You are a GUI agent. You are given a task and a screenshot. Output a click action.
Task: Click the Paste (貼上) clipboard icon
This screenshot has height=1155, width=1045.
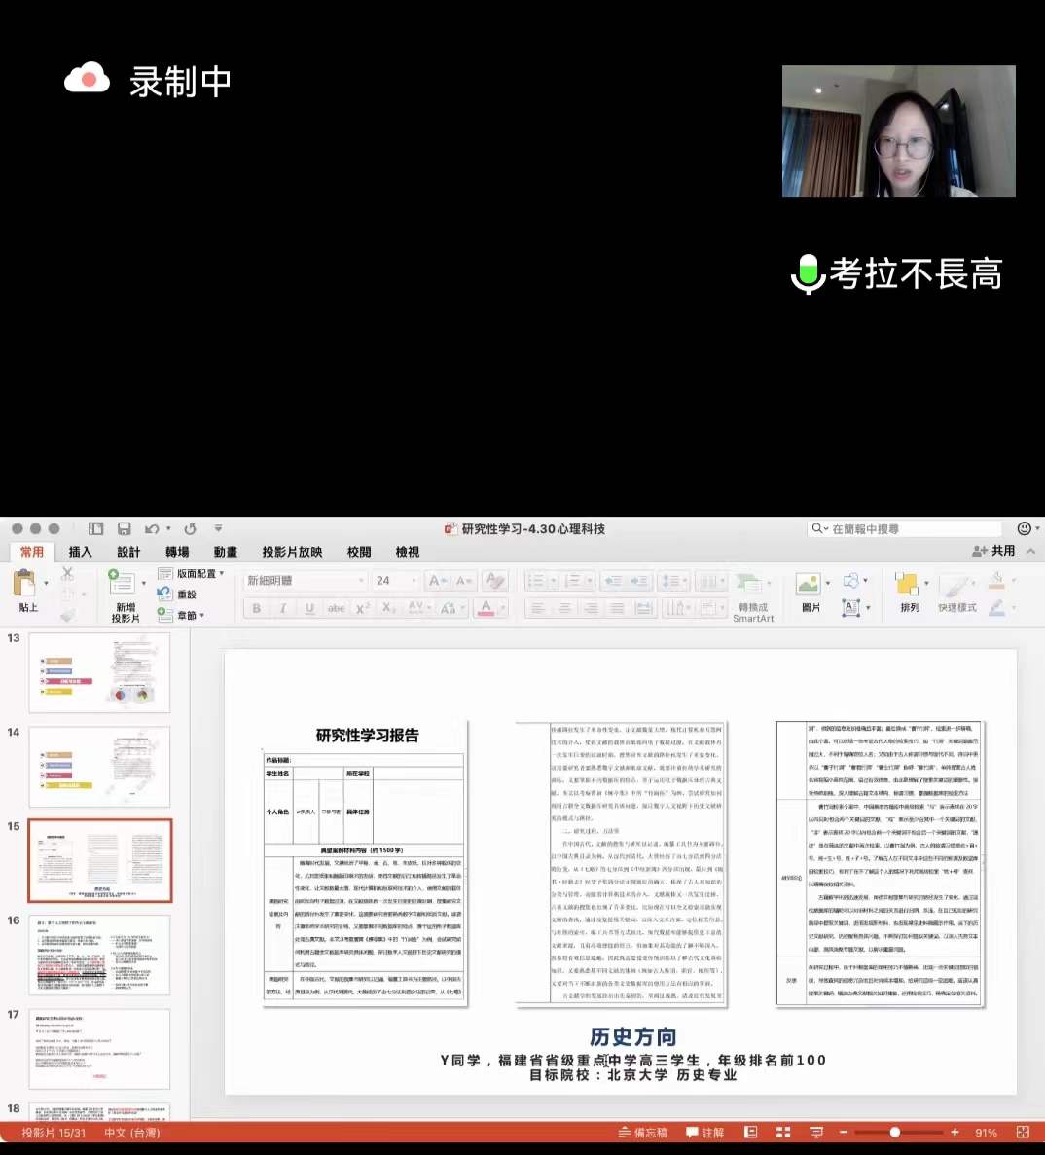tap(24, 585)
